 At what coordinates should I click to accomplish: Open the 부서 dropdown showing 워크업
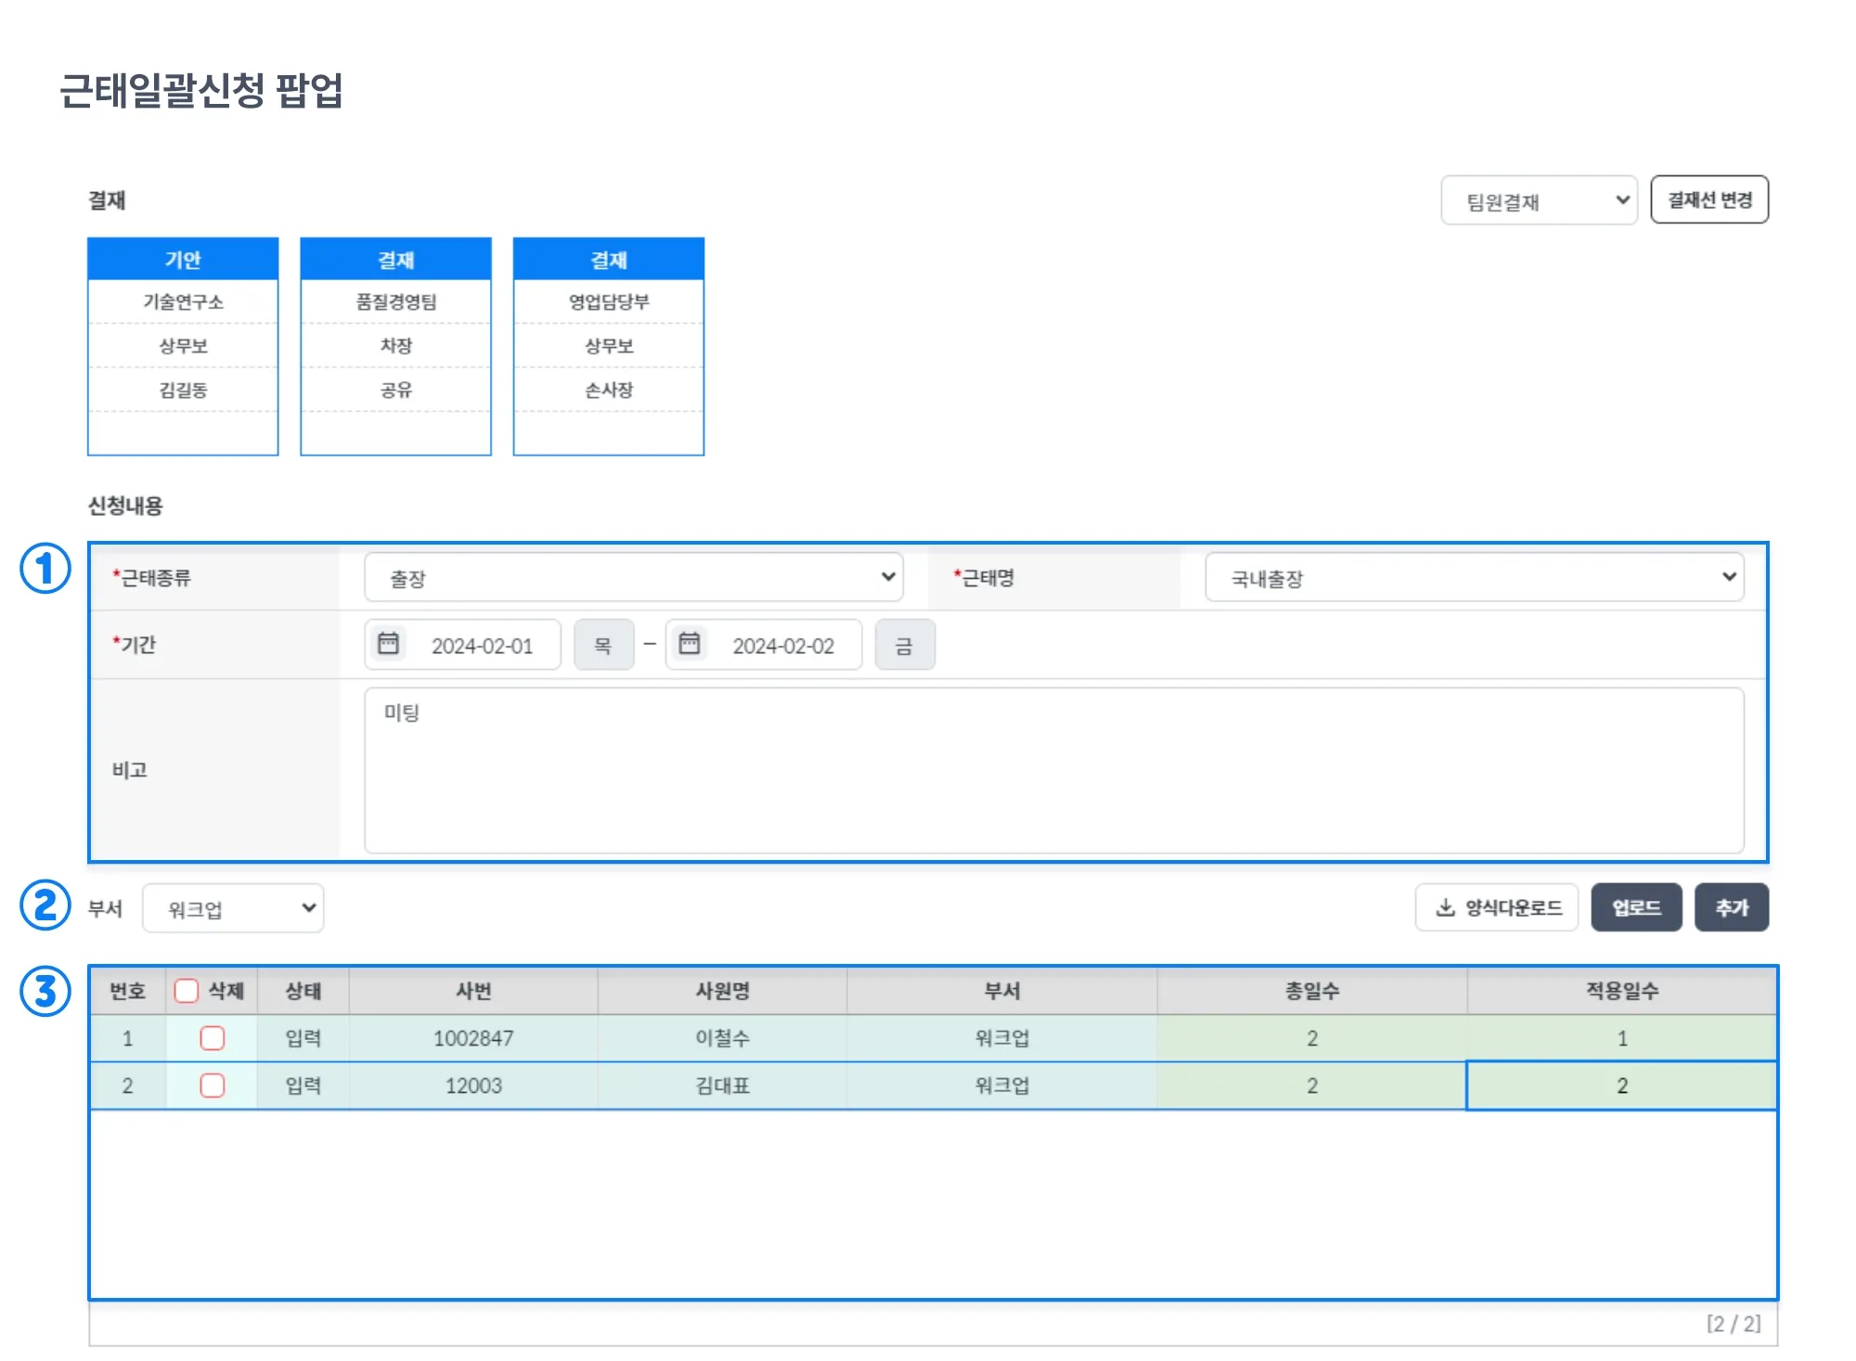click(x=233, y=908)
